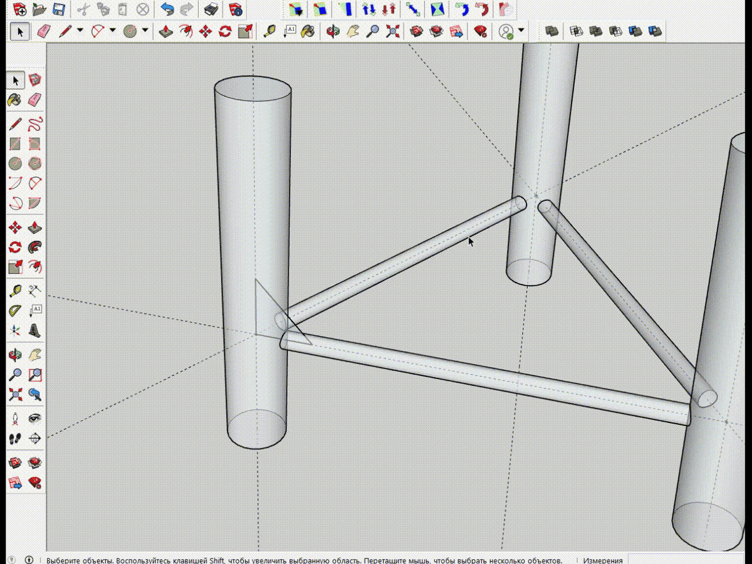The image size is (752, 564).
Task: Select the Arc tool in horizontal toolbar
Action: (x=98, y=31)
